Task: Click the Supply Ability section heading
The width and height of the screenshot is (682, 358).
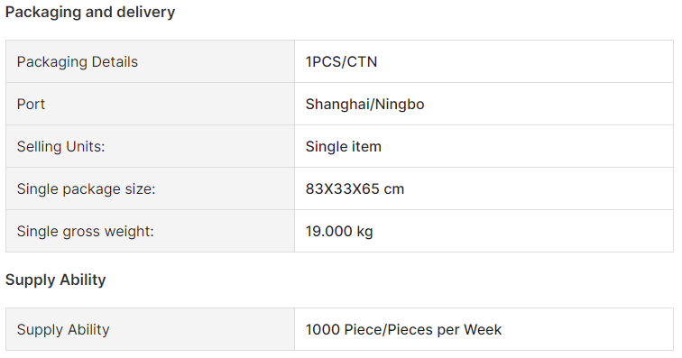Action: 56,280
